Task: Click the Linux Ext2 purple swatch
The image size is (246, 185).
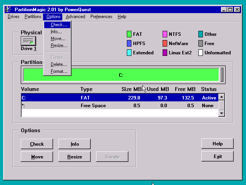Action: 165,53
